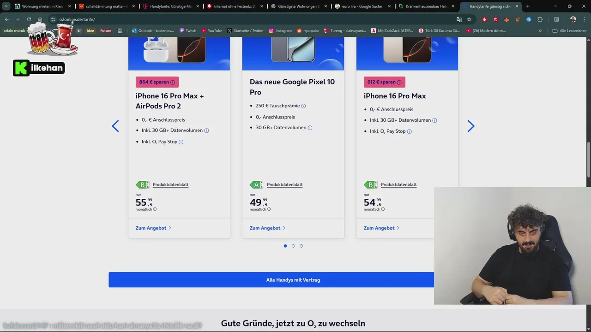Viewport: 591px width, 332px height.
Task: Open the browser side panel icon
Action: coord(556,19)
